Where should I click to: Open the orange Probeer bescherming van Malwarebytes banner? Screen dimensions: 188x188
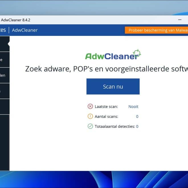tap(156, 30)
